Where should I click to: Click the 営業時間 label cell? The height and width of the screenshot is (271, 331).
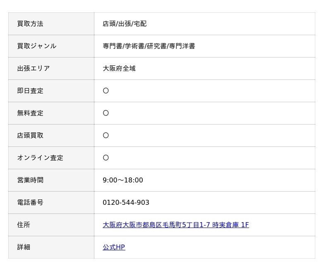click(x=30, y=180)
